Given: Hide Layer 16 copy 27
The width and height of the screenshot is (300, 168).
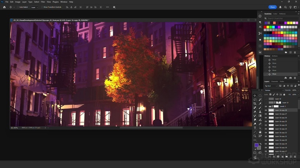Looking at the screenshot, I should click(266, 114).
